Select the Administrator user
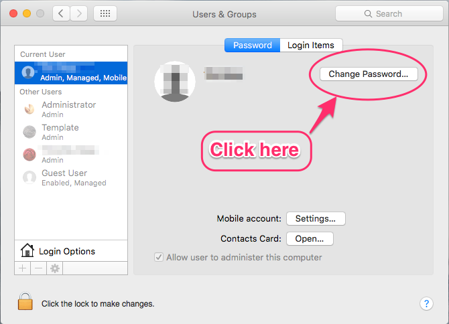 point(71,109)
